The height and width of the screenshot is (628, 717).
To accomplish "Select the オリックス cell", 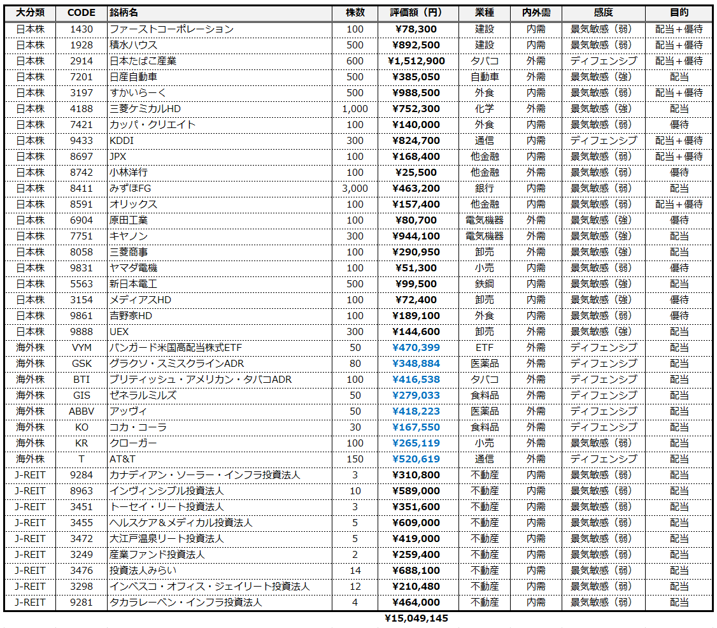I will pos(220,204).
